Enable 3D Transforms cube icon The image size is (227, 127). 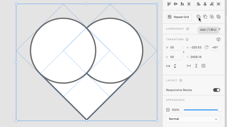(x=218, y=39)
